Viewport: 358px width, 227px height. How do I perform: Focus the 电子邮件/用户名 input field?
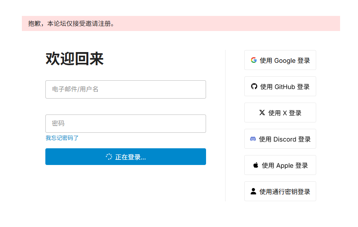click(x=126, y=89)
